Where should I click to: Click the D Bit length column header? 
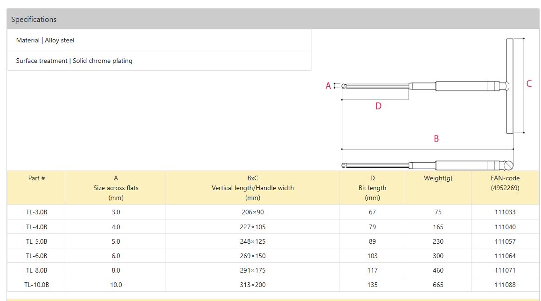point(372,188)
